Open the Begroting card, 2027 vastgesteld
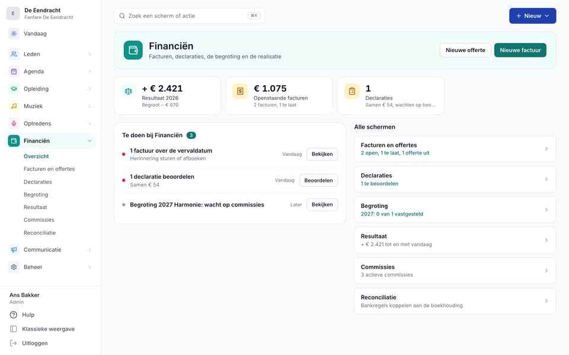The height and width of the screenshot is (355, 569). [455, 209]
